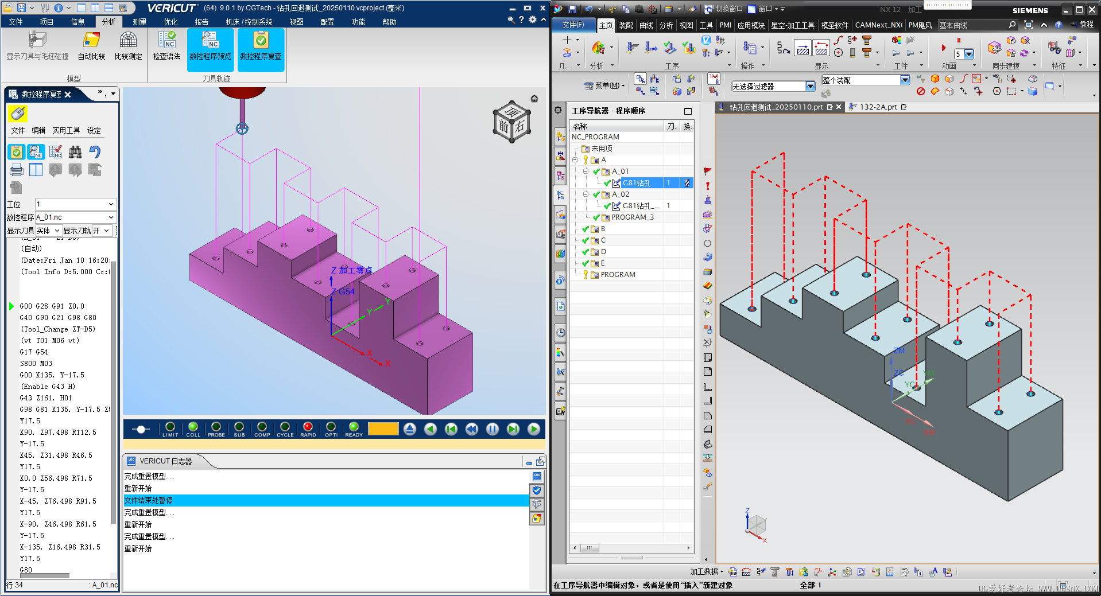Open the 机床/控制系统 menu in VERICUT
The width and height of the screenshot is (1101, 596).
[249, 22]
